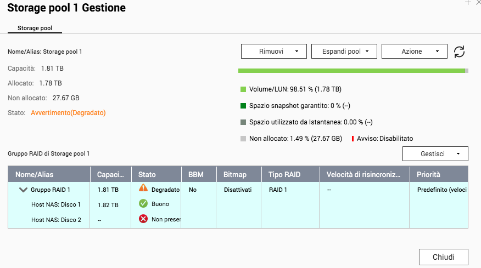Click the green storage usage bar

351,71
